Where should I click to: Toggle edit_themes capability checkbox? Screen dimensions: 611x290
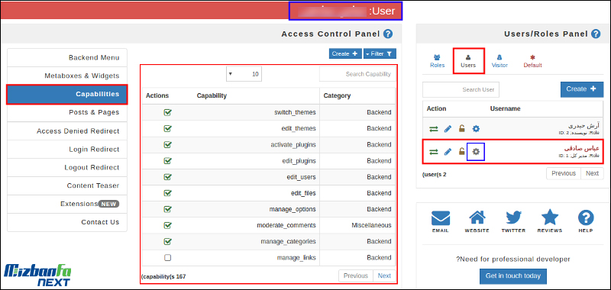click(x=167, y=128)
